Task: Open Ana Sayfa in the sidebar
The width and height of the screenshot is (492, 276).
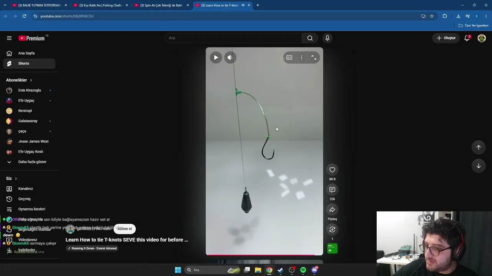Action: click(29, 53)
